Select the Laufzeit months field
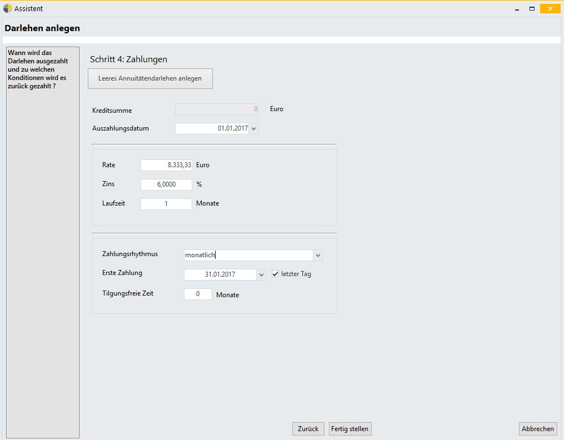Screen dimensions: 564x440 166,204
